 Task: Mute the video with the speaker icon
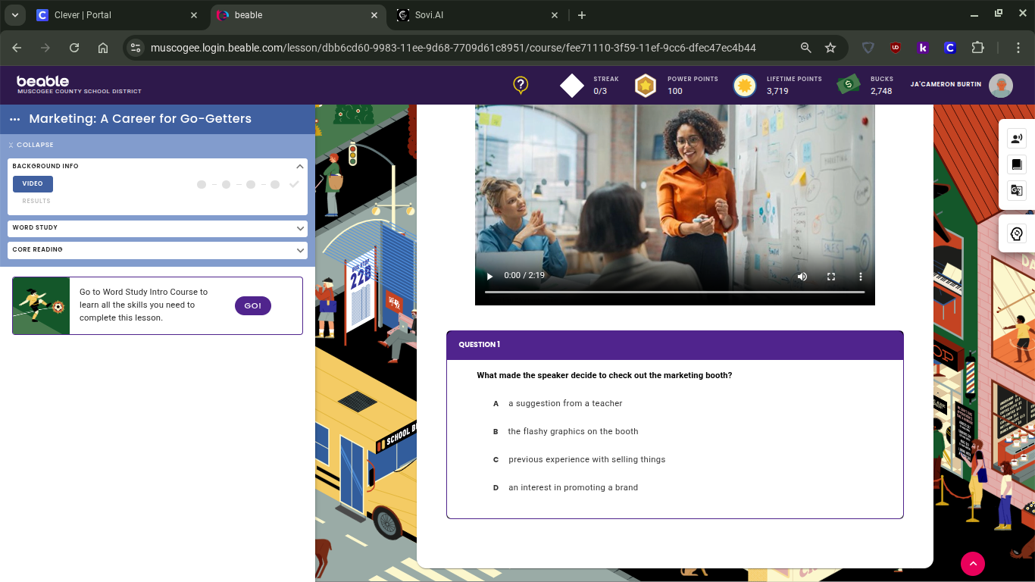802,277
